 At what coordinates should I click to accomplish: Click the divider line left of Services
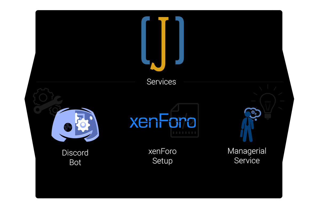coord(86,82)
